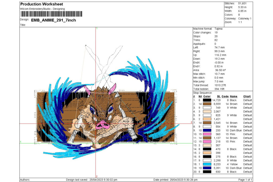273x182 pixels.
Task: Click the 'St.' stitch count column header
Action: pyautogui.click(x=219, y=96)
